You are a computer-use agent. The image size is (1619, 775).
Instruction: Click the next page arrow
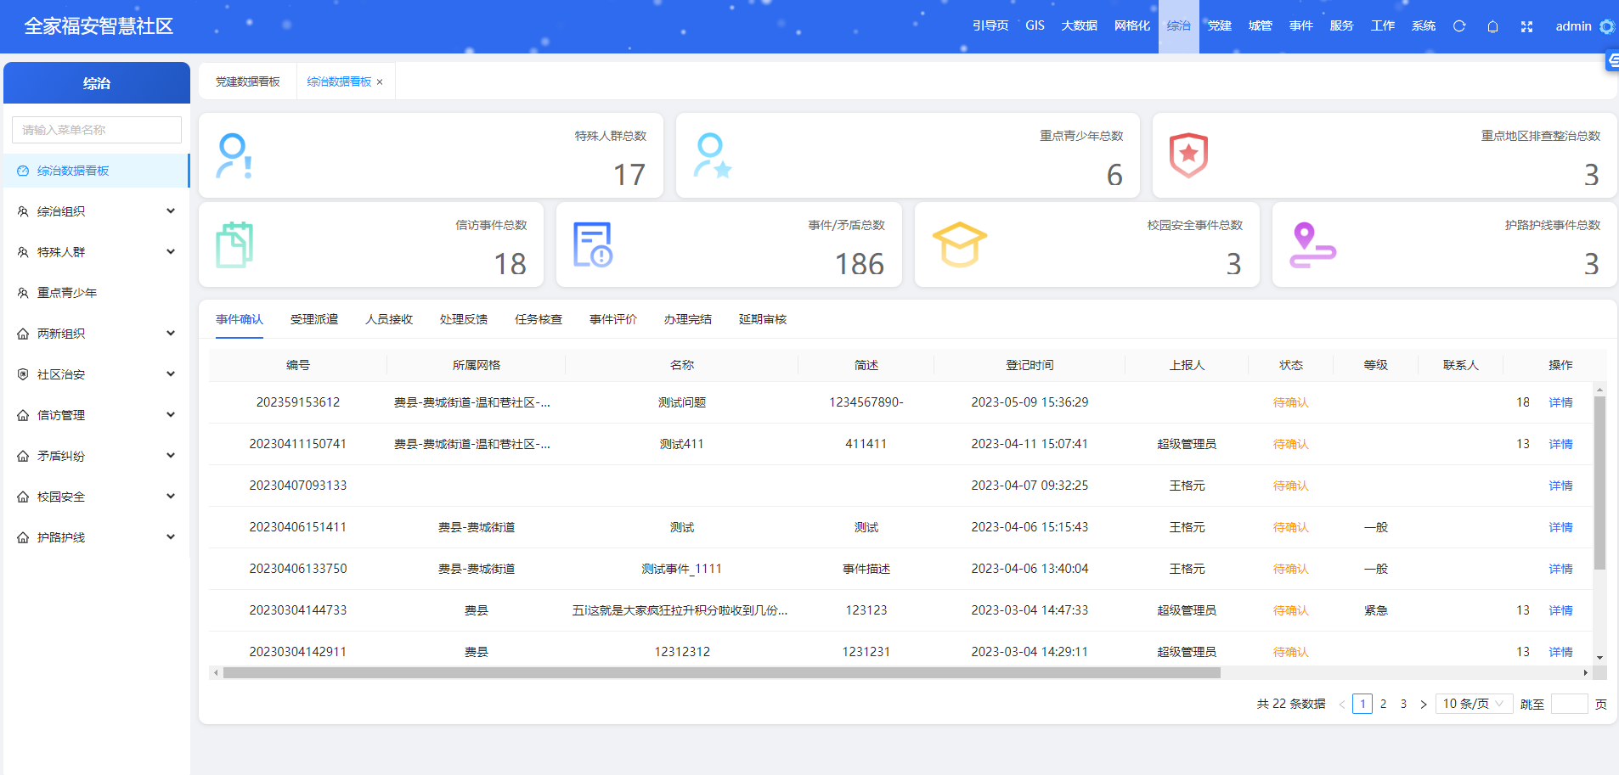click(1424, 704)
